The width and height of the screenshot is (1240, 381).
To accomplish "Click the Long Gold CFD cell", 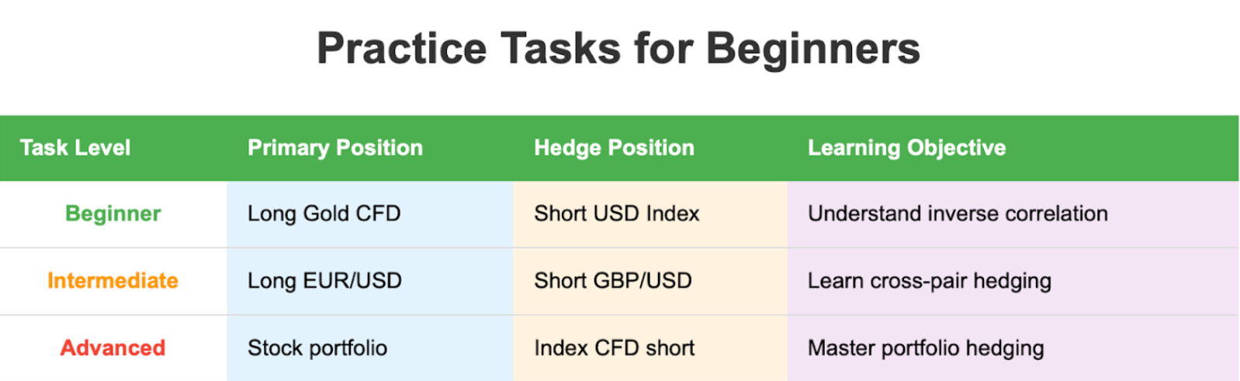I will [x=324, y=214].
